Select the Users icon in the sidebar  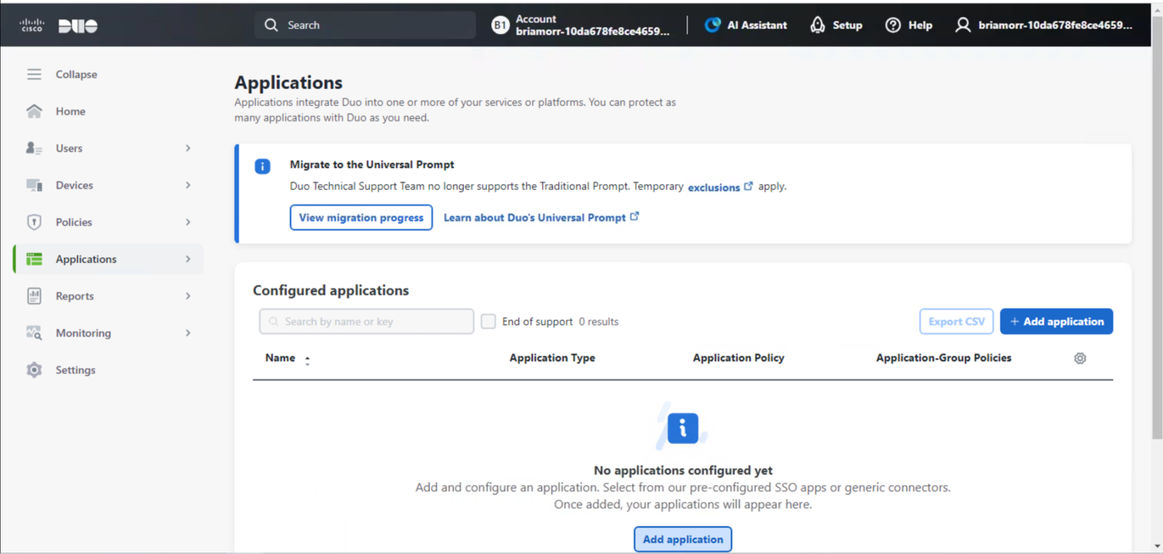point(33,148)
